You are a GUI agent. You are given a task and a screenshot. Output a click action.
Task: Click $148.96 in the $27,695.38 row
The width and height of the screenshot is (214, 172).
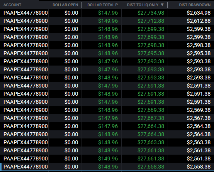(108, 53)
